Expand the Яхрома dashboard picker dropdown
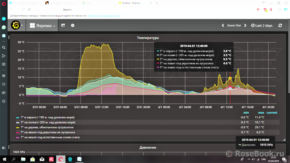The width and height of the screenshot is (290, 163). click(x=43, y=26)
